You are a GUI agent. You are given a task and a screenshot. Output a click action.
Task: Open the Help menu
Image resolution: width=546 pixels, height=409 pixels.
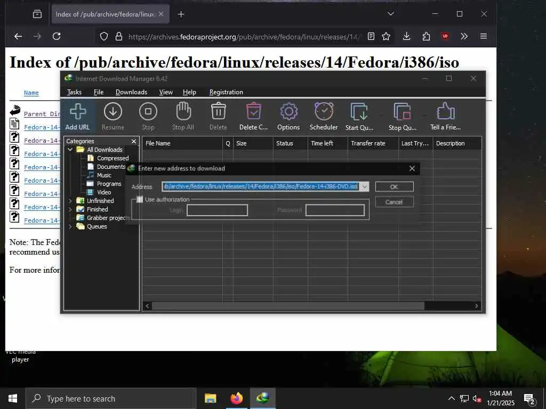(189, 92)
